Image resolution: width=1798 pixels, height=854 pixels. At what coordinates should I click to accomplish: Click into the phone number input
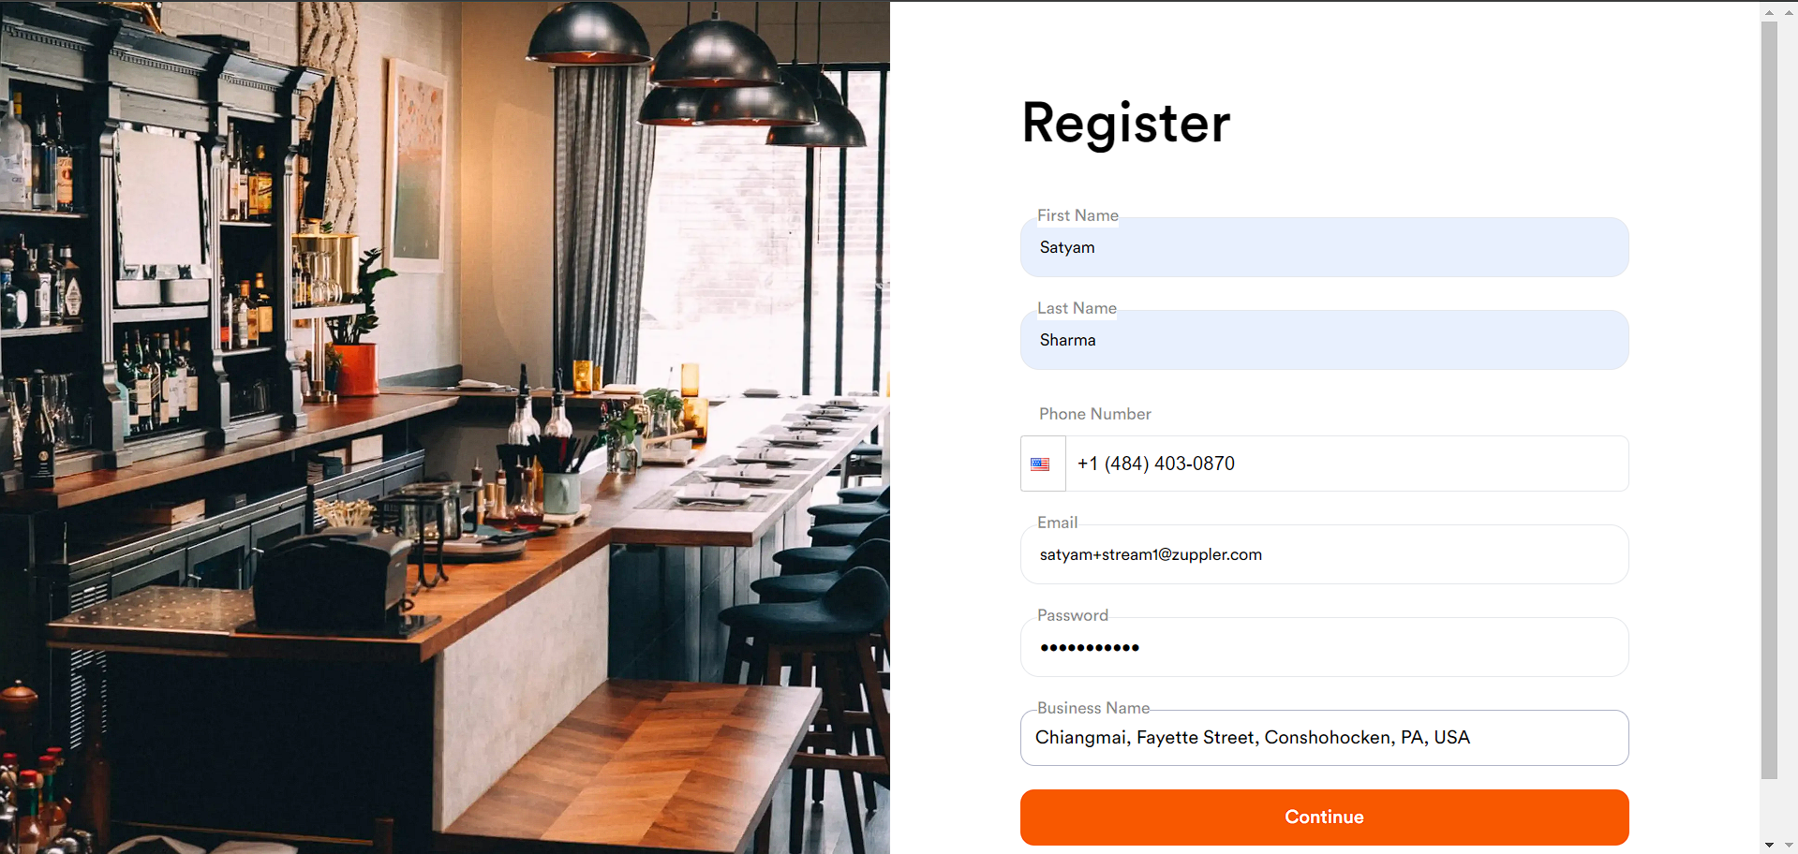pyautogui.click(x=1346, y=464)
